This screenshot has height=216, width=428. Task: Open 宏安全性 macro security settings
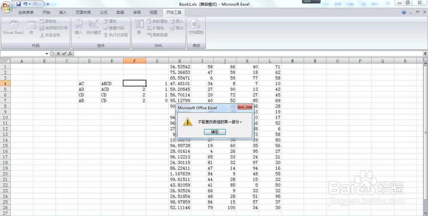pyautogui.click(x=50, y=35)
